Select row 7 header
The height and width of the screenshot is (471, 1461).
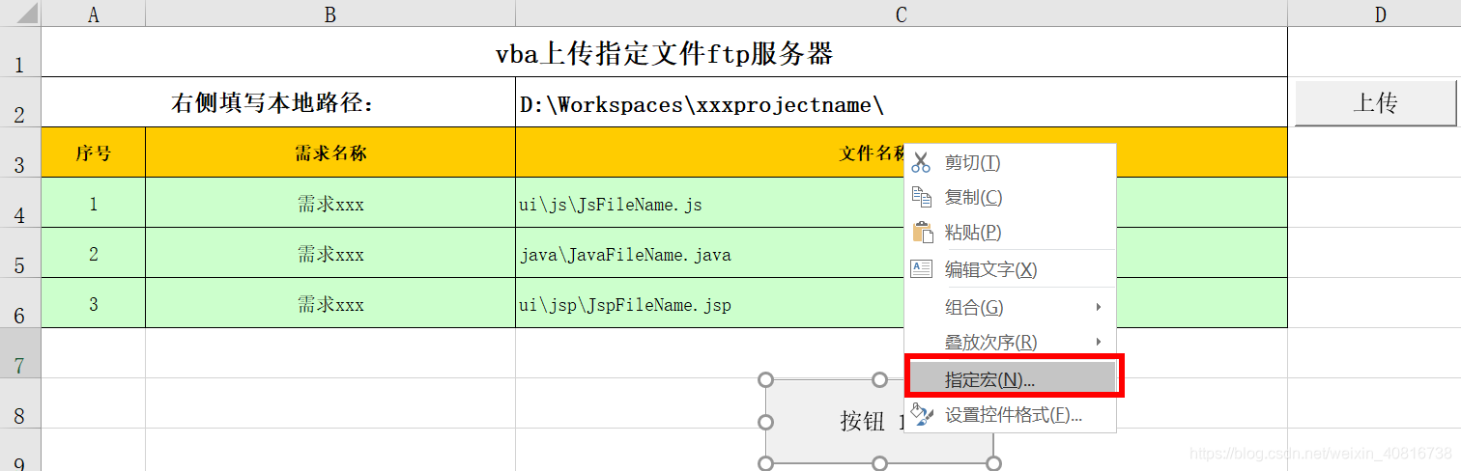(x=20, y=353)
